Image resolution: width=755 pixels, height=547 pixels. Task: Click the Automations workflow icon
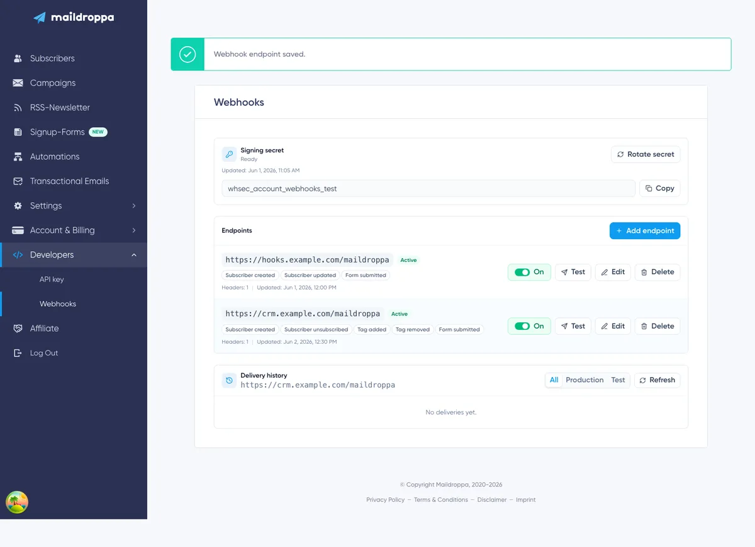pyautogui.click(x=18, y=157)
